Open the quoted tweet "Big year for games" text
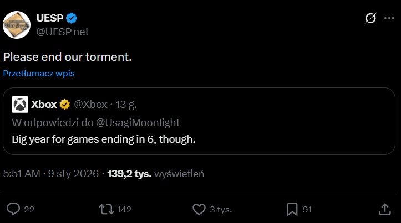 [104, 139]
